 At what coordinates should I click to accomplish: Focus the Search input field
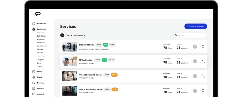point(190,35)
